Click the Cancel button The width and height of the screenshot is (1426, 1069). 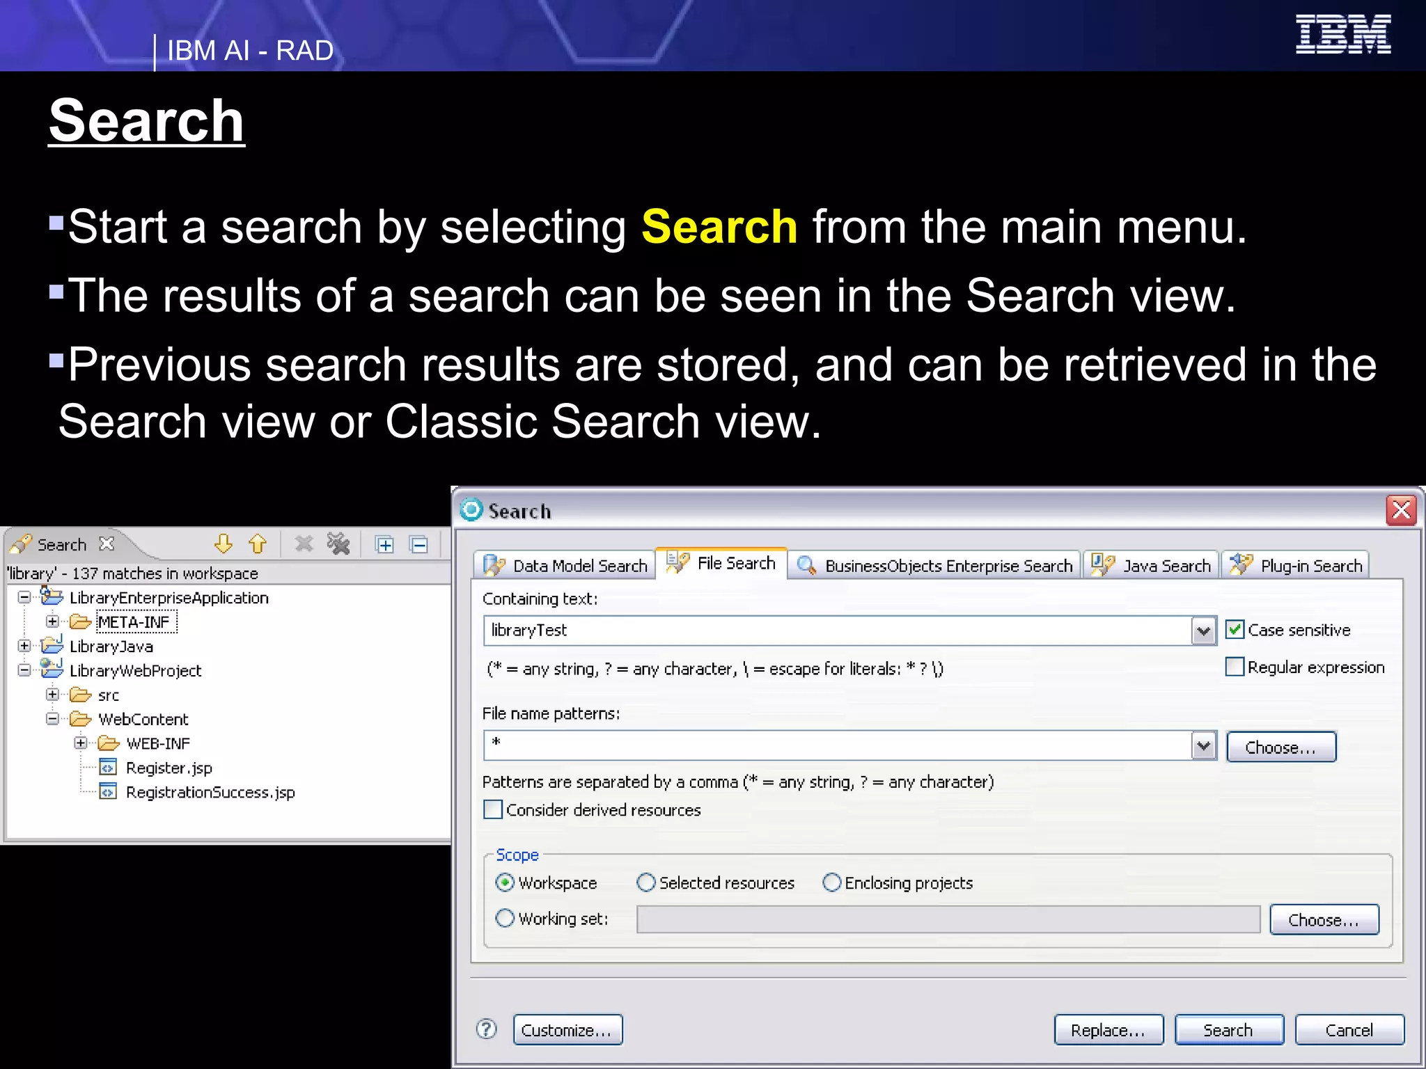pyautogui.click(x=1349, y=1029)
